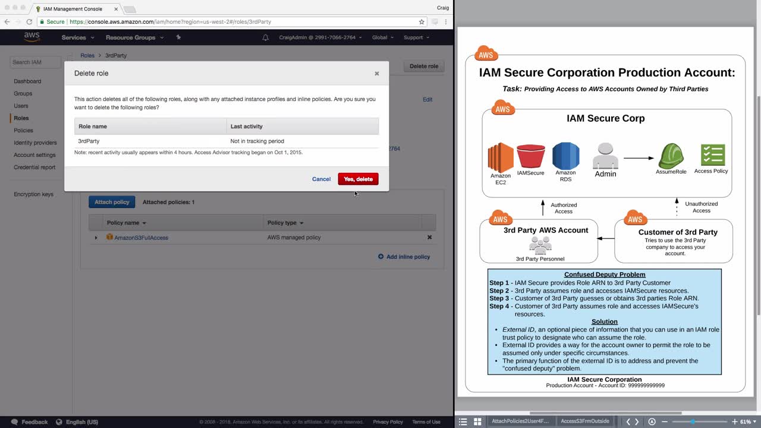Expand the AmazonS3FullAccess policy row

96,238
